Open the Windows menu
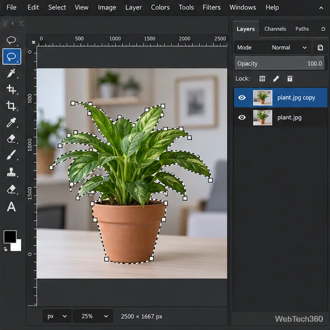 243,7
